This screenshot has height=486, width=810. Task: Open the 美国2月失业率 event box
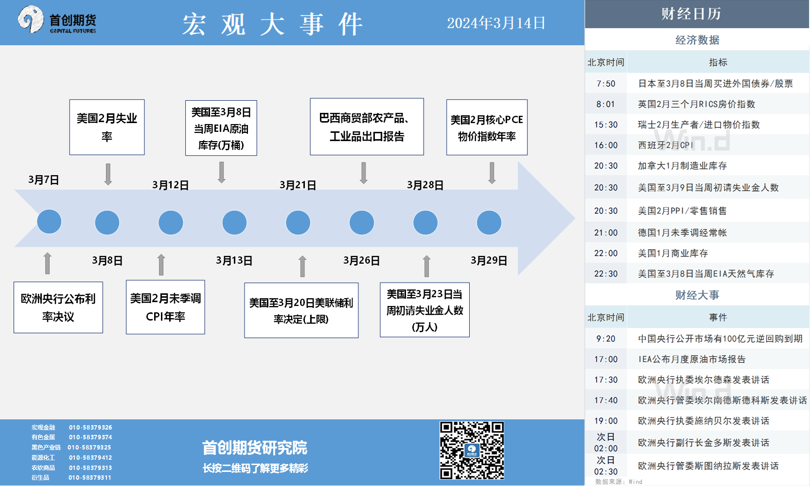click(x=107, y=127)
